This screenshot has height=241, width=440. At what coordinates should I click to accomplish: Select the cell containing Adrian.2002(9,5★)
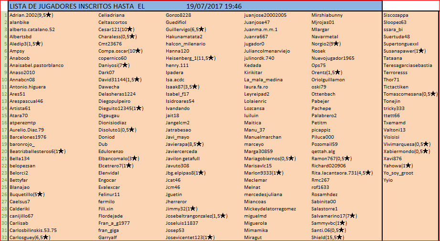32,15
